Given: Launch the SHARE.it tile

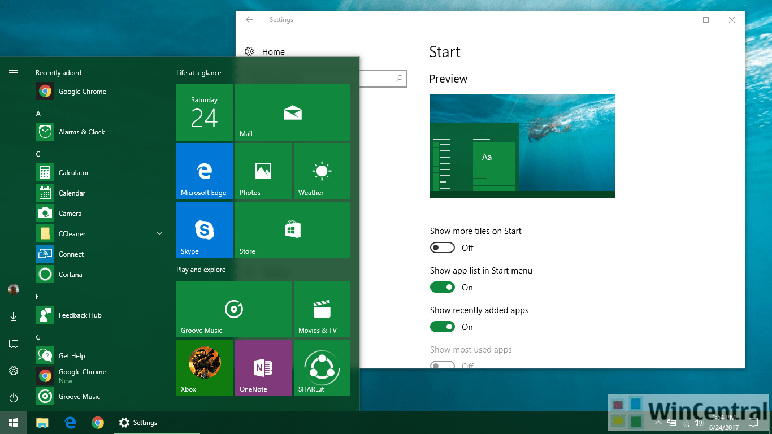Looking at the screenshot, I should [x=322, y=368].
